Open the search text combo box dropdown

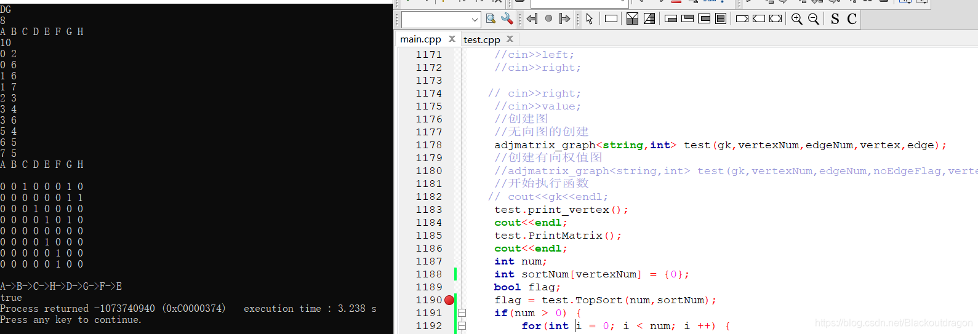475,20
